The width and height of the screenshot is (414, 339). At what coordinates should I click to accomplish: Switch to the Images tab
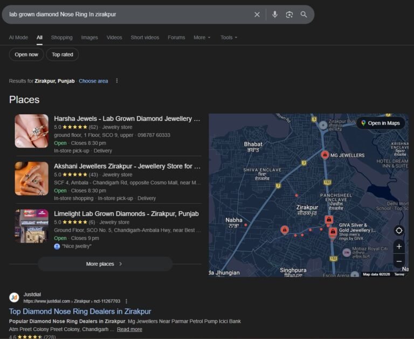[x=89, y=38]
